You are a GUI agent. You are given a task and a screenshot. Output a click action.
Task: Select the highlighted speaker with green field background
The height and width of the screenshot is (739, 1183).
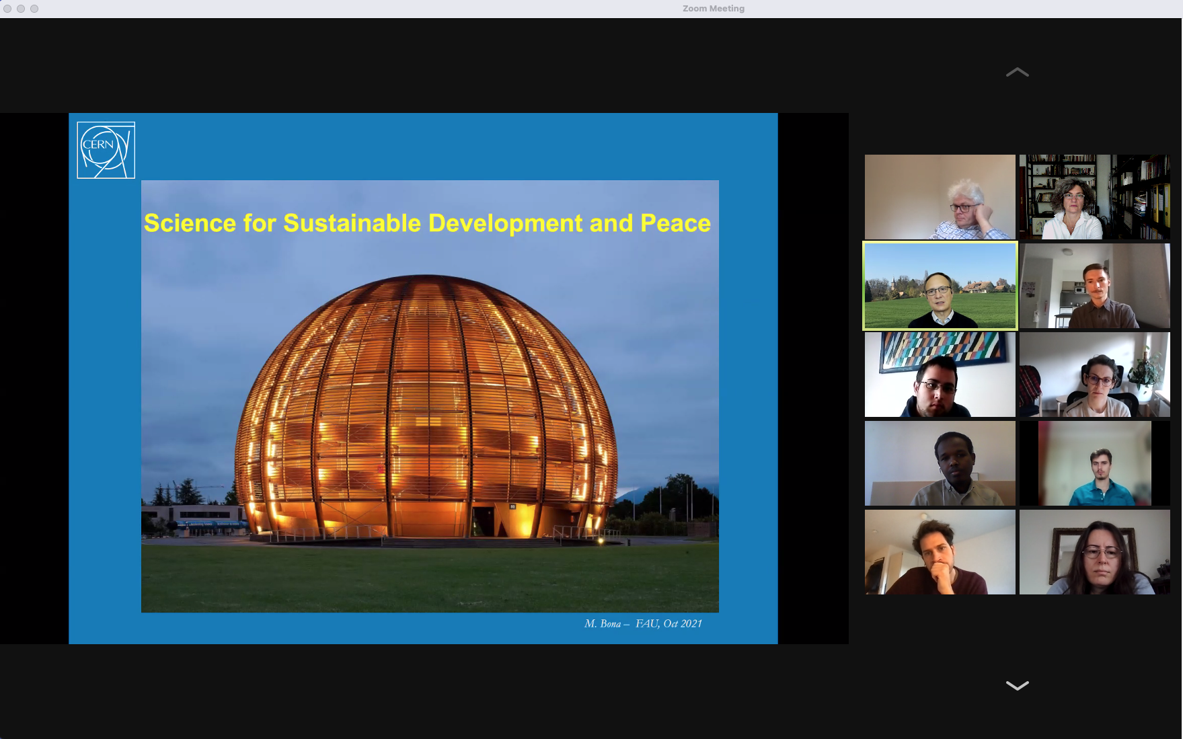[x=940, y=286]
